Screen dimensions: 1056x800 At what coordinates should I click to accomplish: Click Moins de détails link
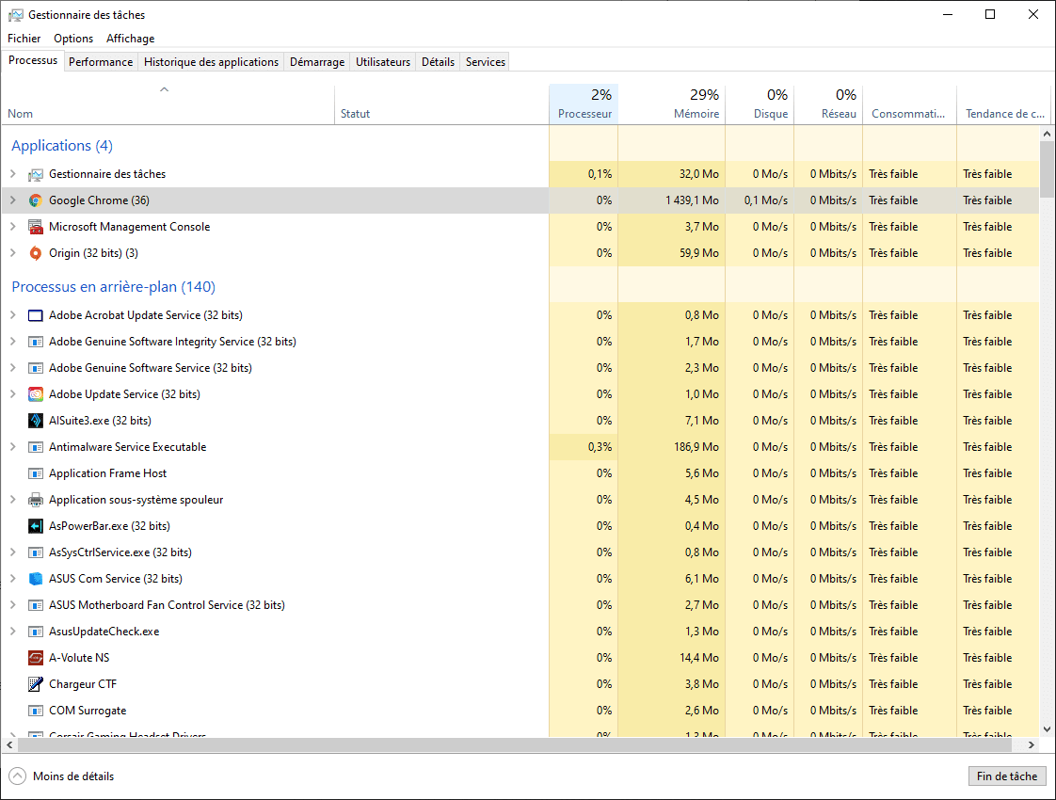[73, 776]
